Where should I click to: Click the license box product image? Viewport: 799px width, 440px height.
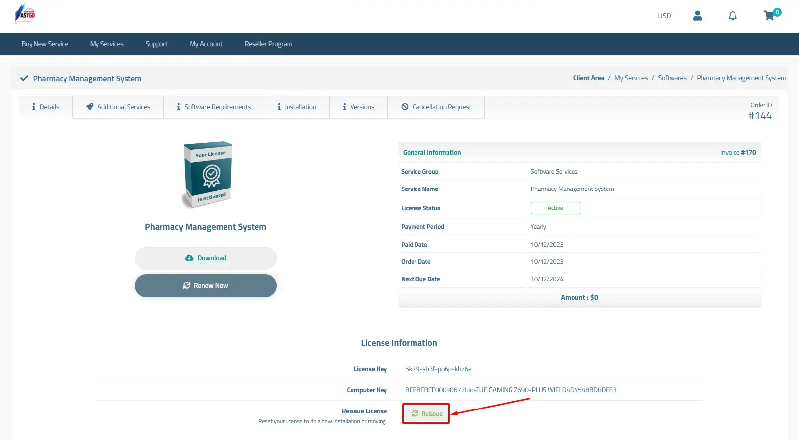(x=207, y=175)
